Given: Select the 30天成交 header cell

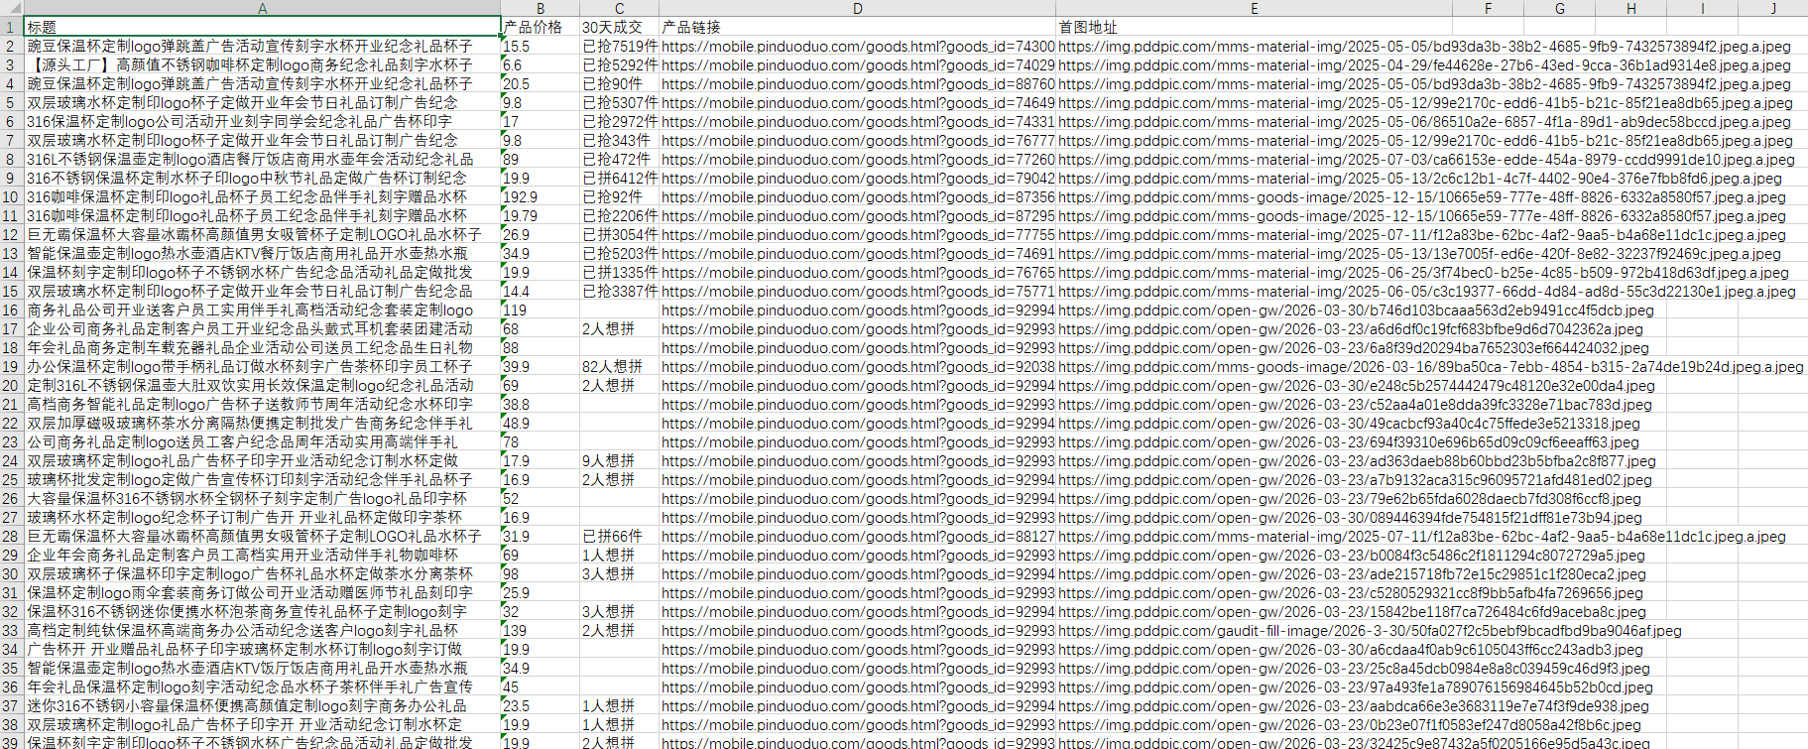Looking at the screenshot, I should (x=619, y=27).
